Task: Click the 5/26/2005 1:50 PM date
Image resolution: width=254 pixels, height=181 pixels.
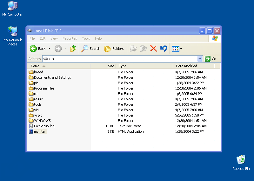Action: [190, 115]
